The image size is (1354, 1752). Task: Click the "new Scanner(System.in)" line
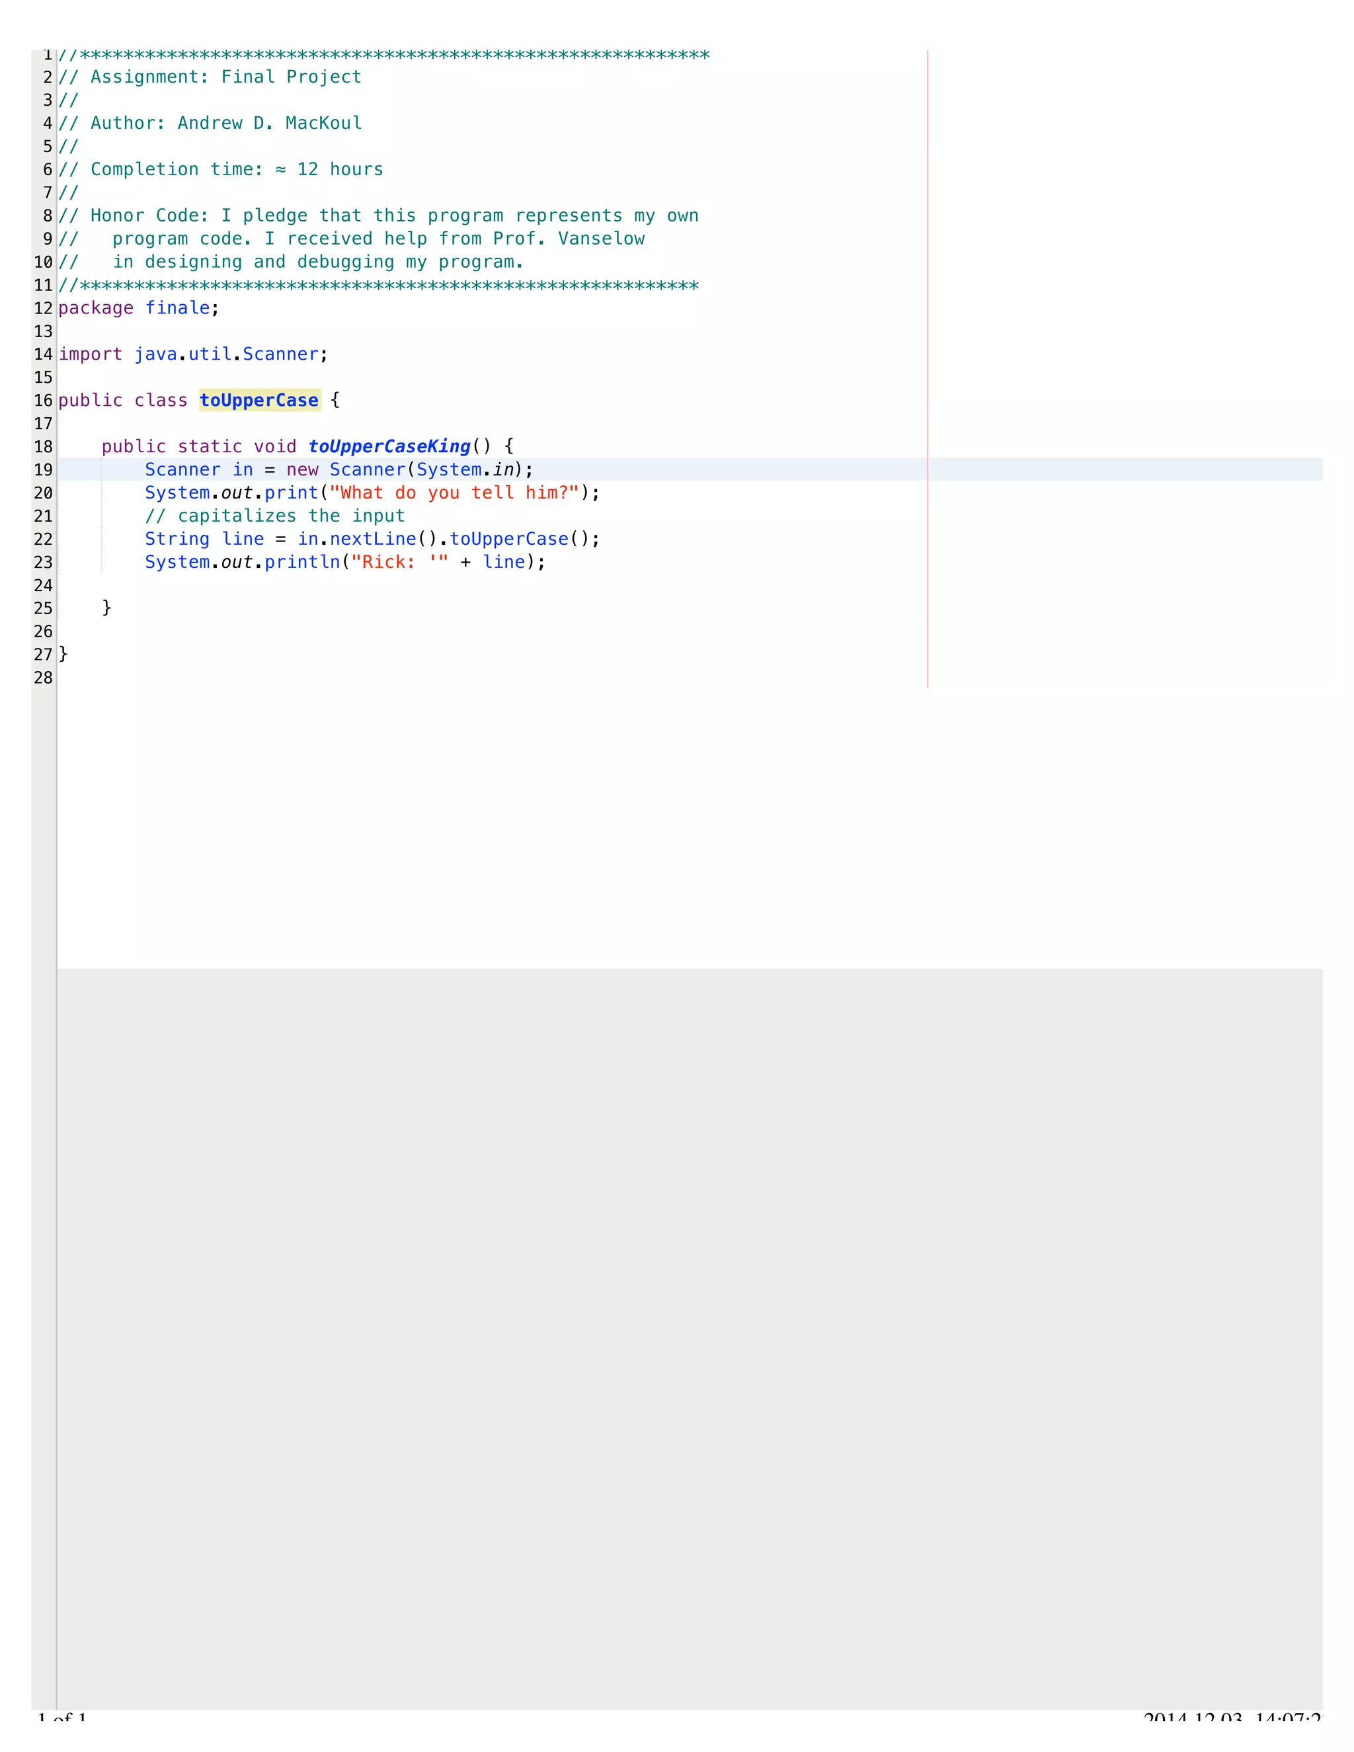click(339, 470)
